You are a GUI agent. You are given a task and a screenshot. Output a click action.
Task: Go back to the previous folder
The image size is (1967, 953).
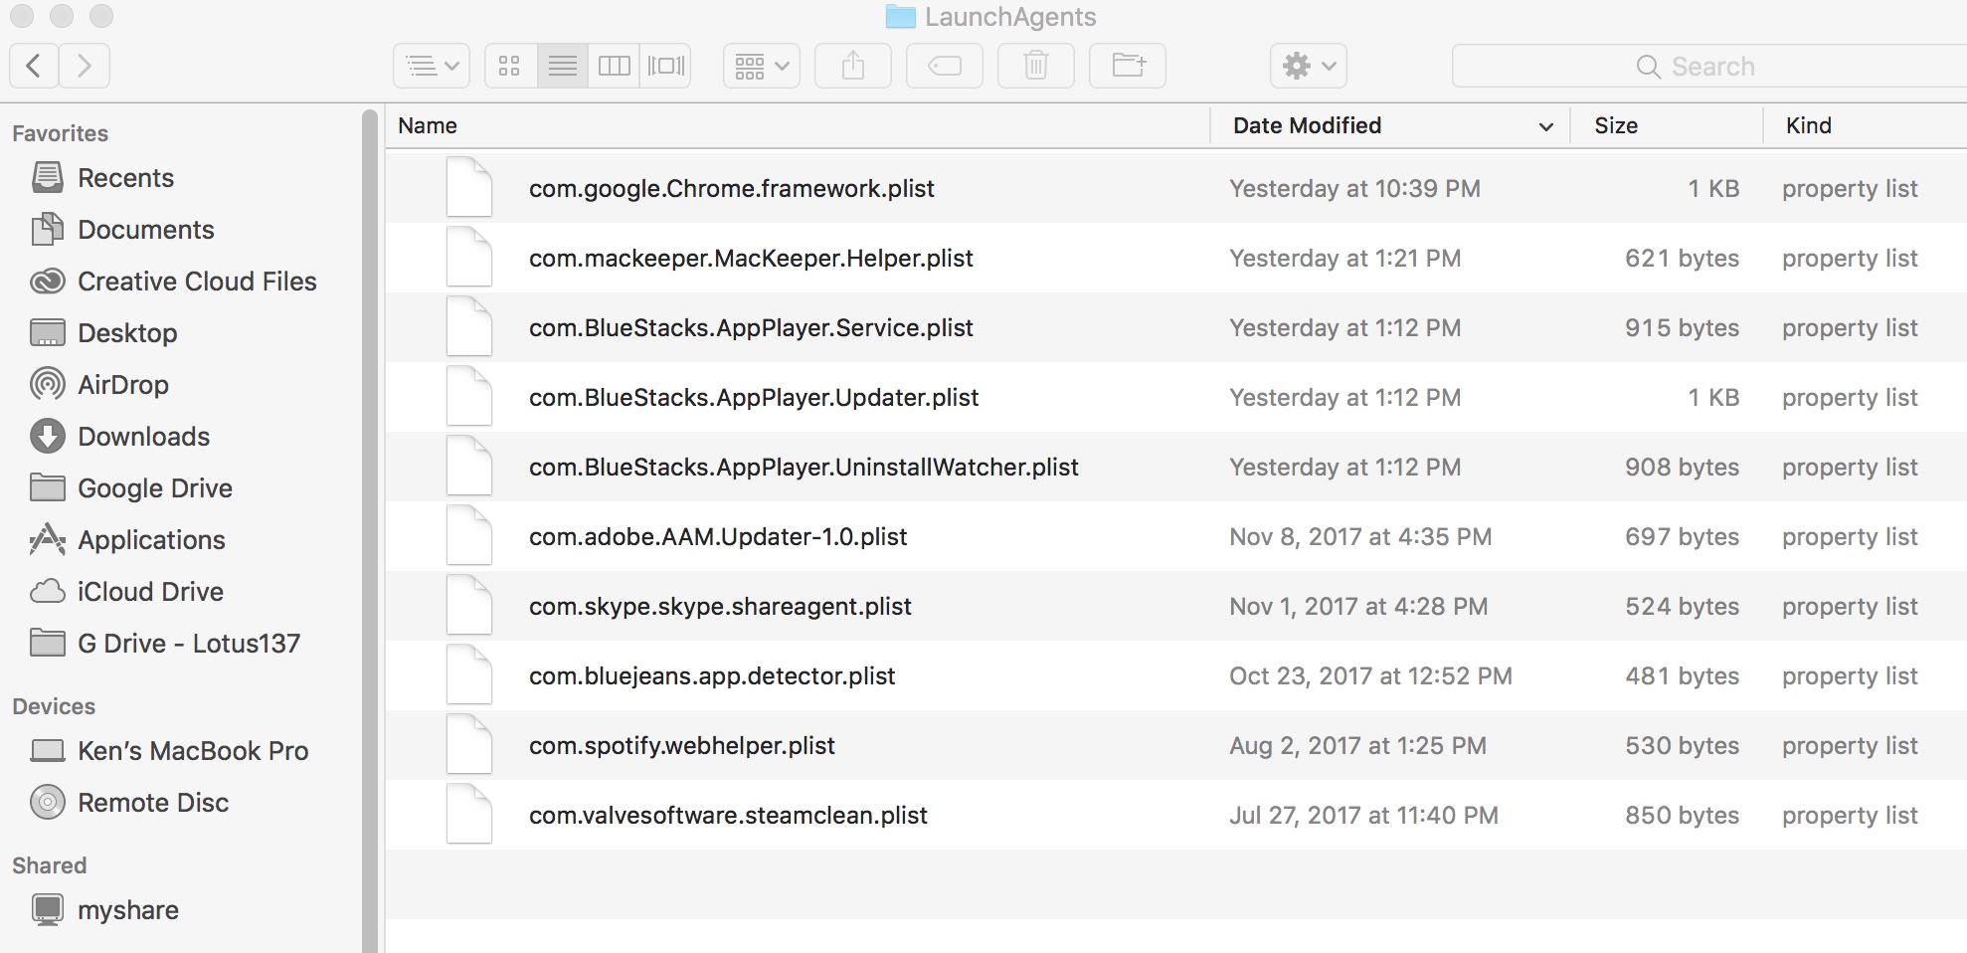click(34, 66)
